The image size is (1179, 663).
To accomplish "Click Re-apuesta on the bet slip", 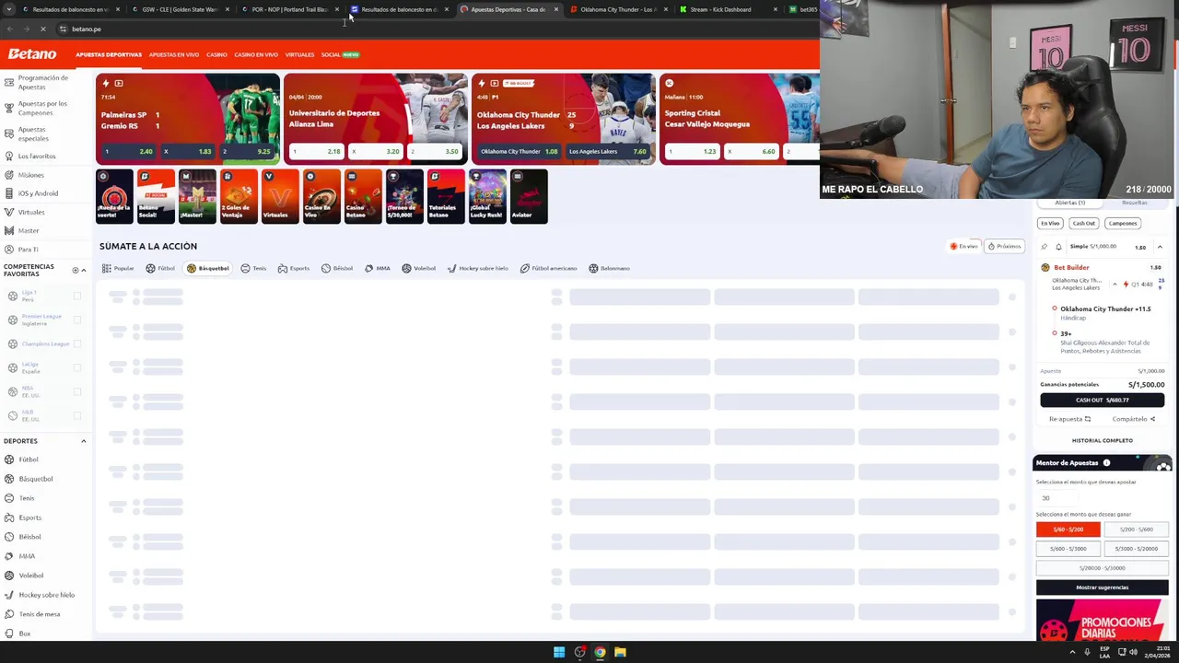I will click(x=1069, y=419).
